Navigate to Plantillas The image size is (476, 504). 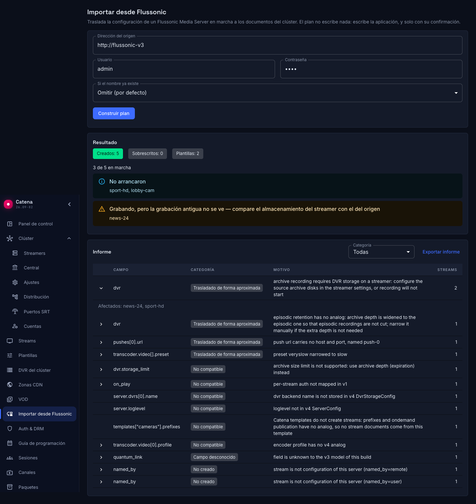(40, 355)
